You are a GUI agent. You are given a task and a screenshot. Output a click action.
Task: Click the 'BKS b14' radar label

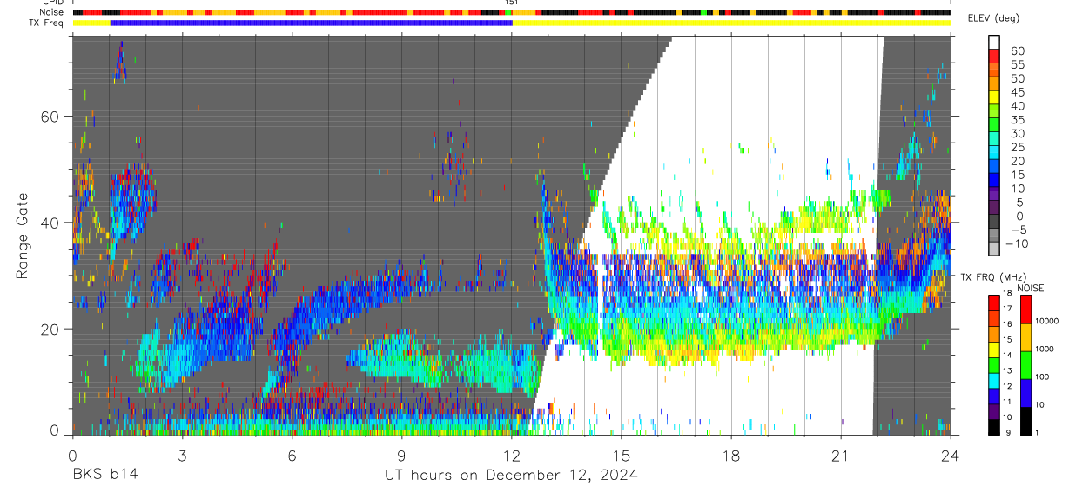(104, 475)
